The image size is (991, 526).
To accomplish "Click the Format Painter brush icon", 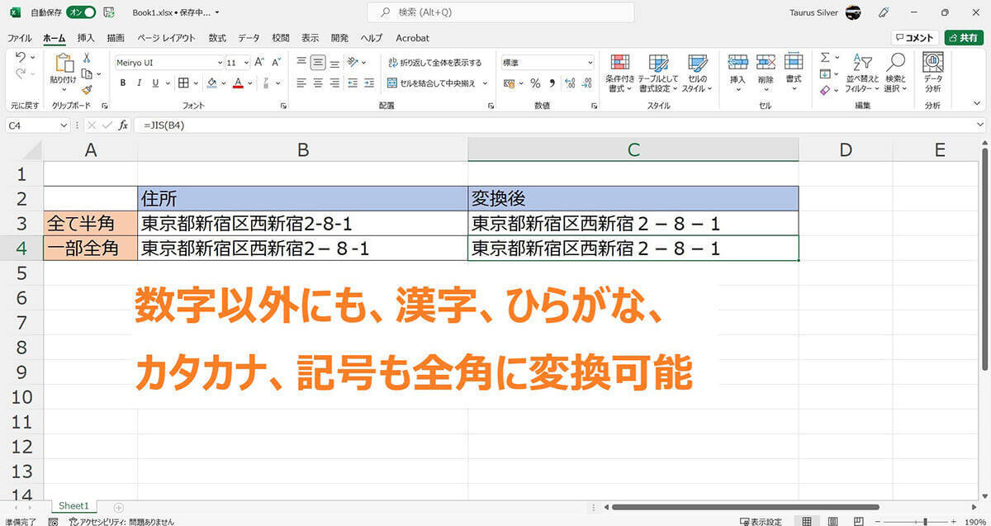I will 87,90.
